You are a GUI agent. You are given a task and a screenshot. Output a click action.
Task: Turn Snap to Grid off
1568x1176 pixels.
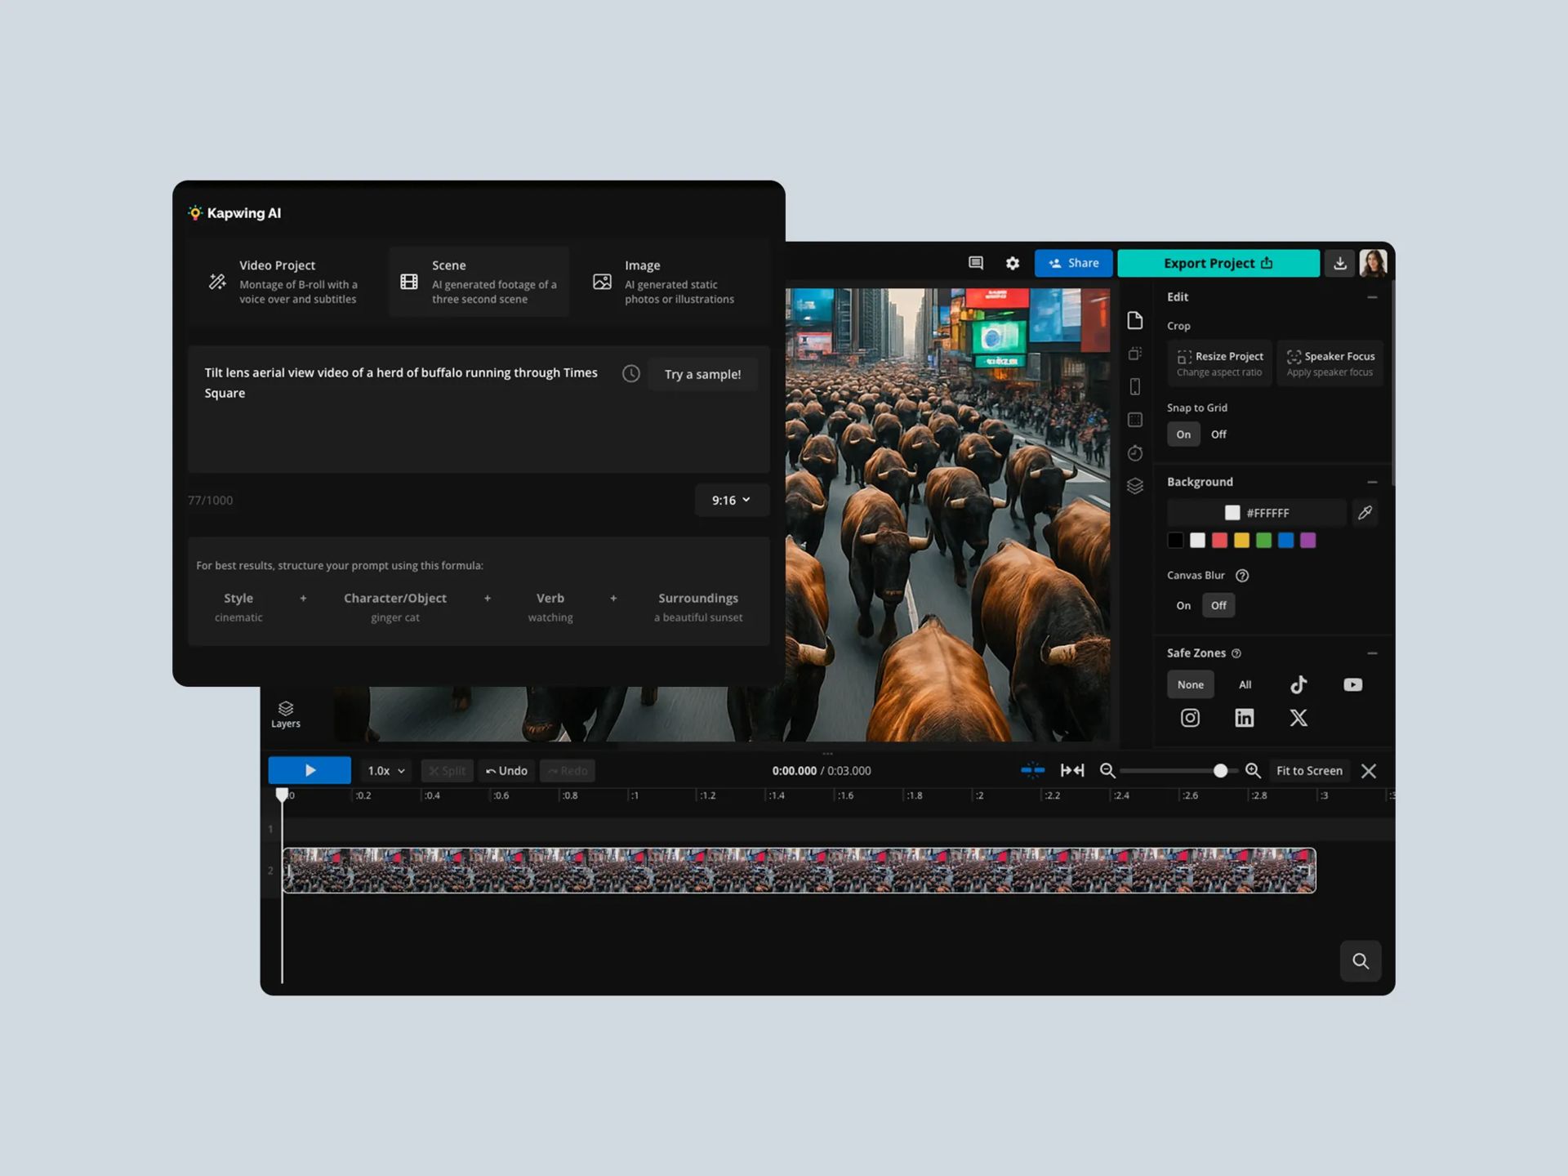tap(1218, 434)
